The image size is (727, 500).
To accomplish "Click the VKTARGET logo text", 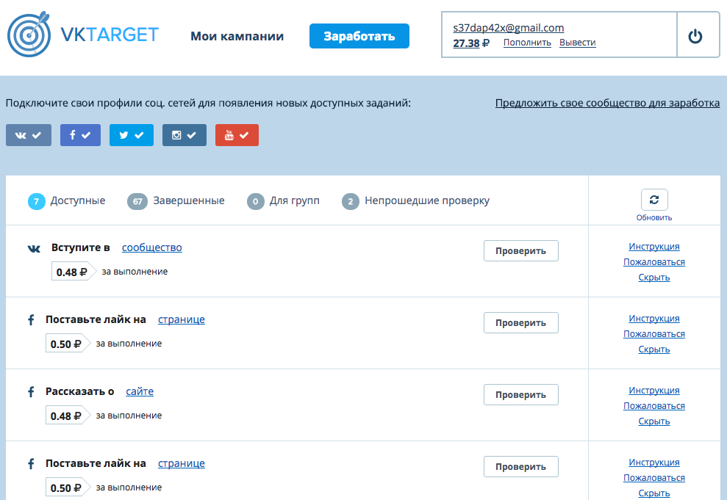I will 110,35.
